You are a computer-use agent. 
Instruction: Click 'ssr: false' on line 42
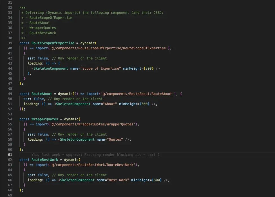(x=37, y=58)
